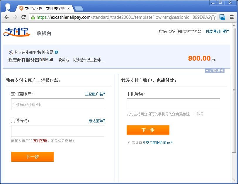Click scrollbar up arrow
This screenshot has height=184, width=238.
[x=234, y=25]
